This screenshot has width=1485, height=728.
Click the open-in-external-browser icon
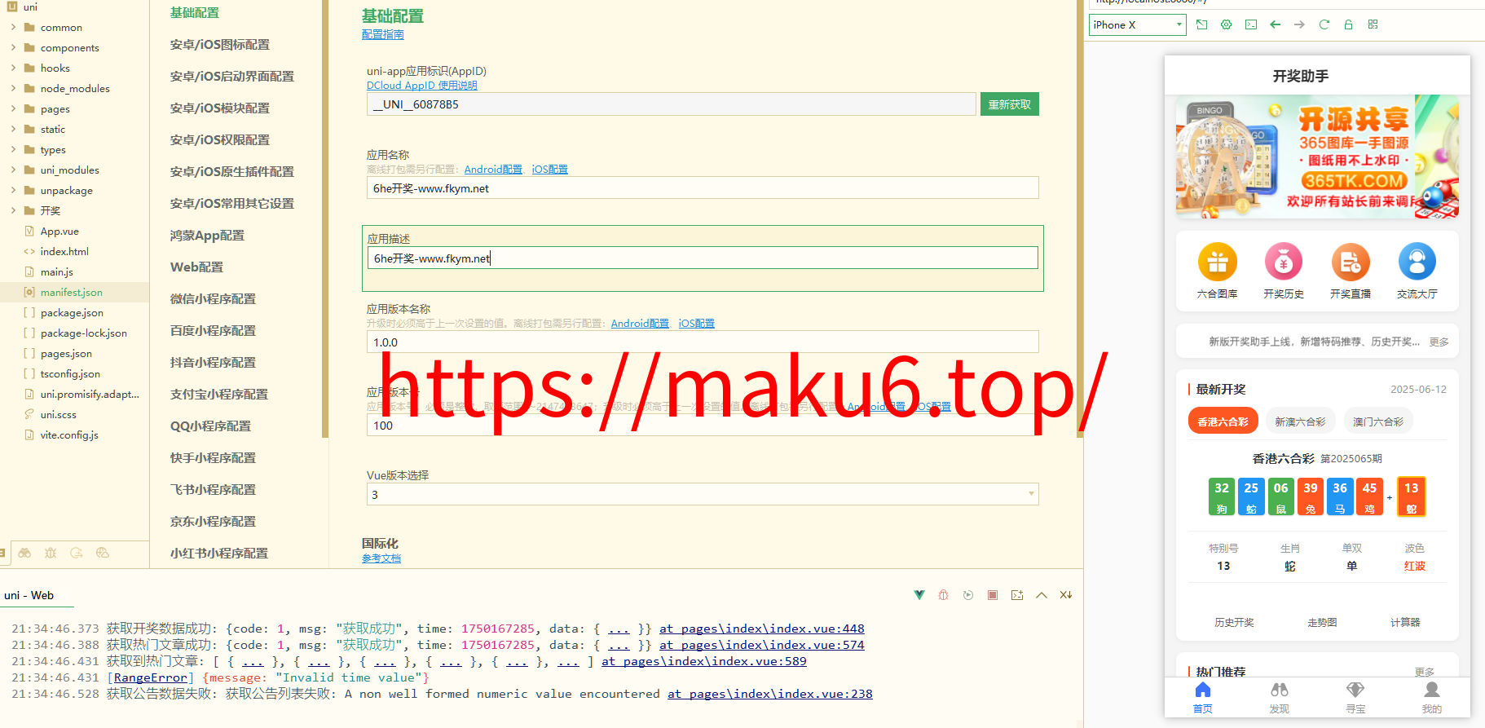pos(1201,24)
